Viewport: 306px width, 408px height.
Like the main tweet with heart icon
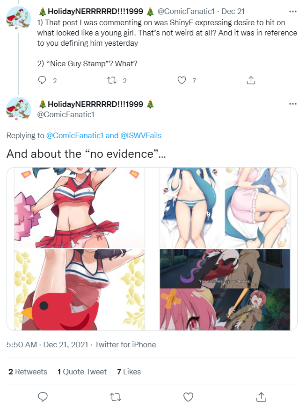(188, 397)
